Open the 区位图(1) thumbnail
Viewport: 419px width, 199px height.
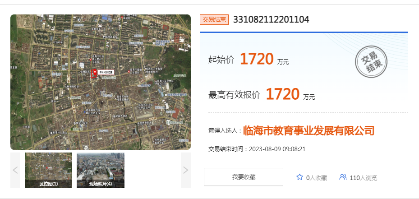pos(48,171)
